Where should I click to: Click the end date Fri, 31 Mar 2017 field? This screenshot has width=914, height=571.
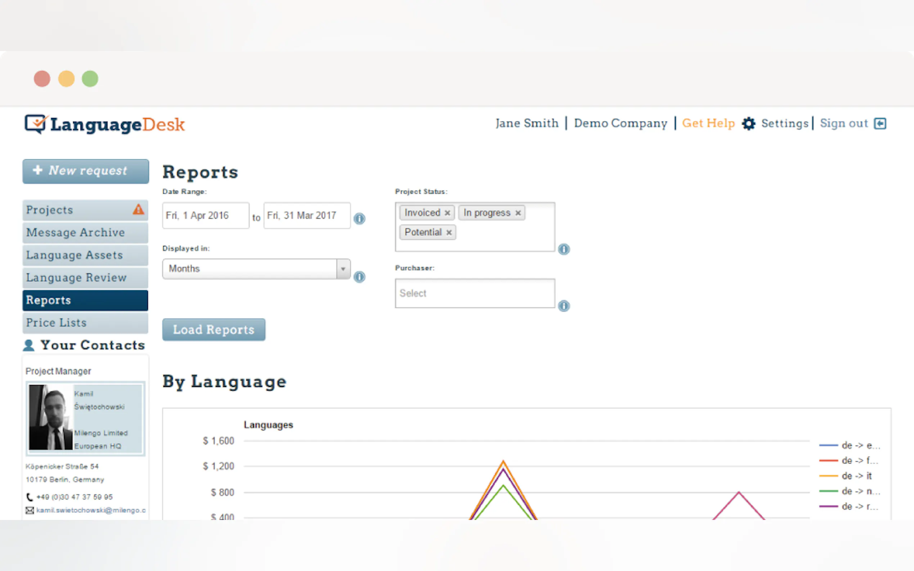click(307, 216)
